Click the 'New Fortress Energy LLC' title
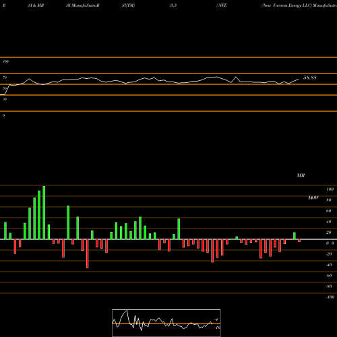The height and width of the screenshot is (337, 337). point(286,5)
